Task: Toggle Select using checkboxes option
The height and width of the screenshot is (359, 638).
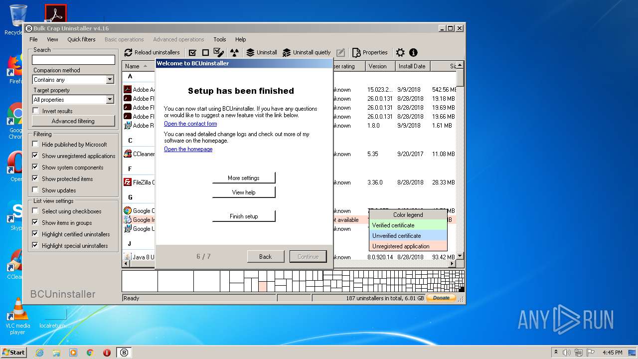Action: [35, 211]
